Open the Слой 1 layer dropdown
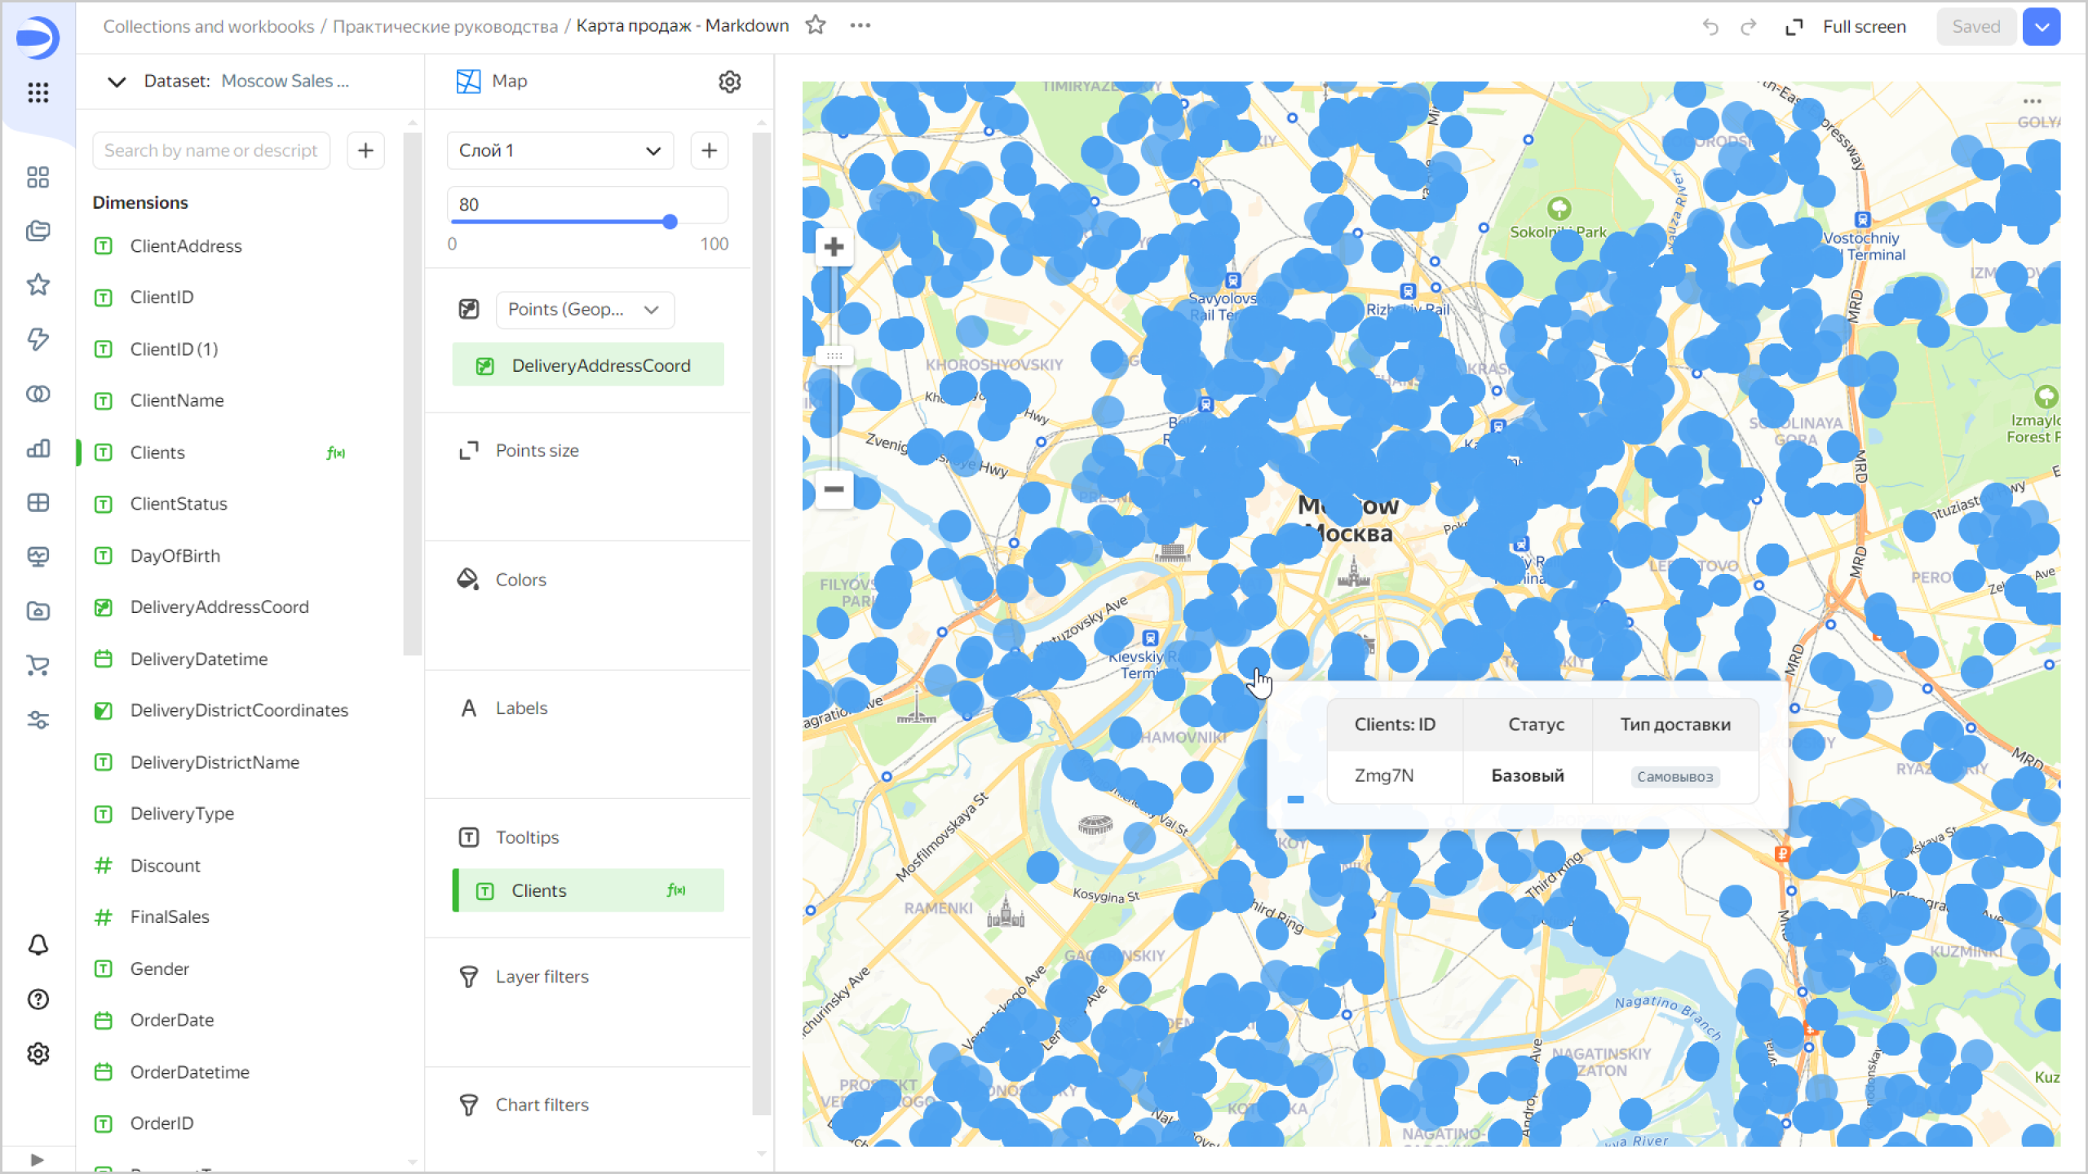Screen dimensions: 2088x1174 (x=560, y=150)
